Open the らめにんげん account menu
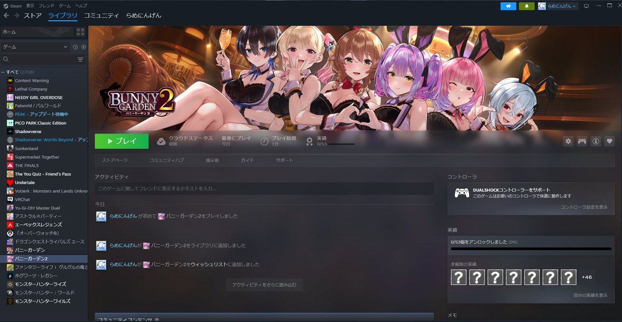 pos(558,6)
